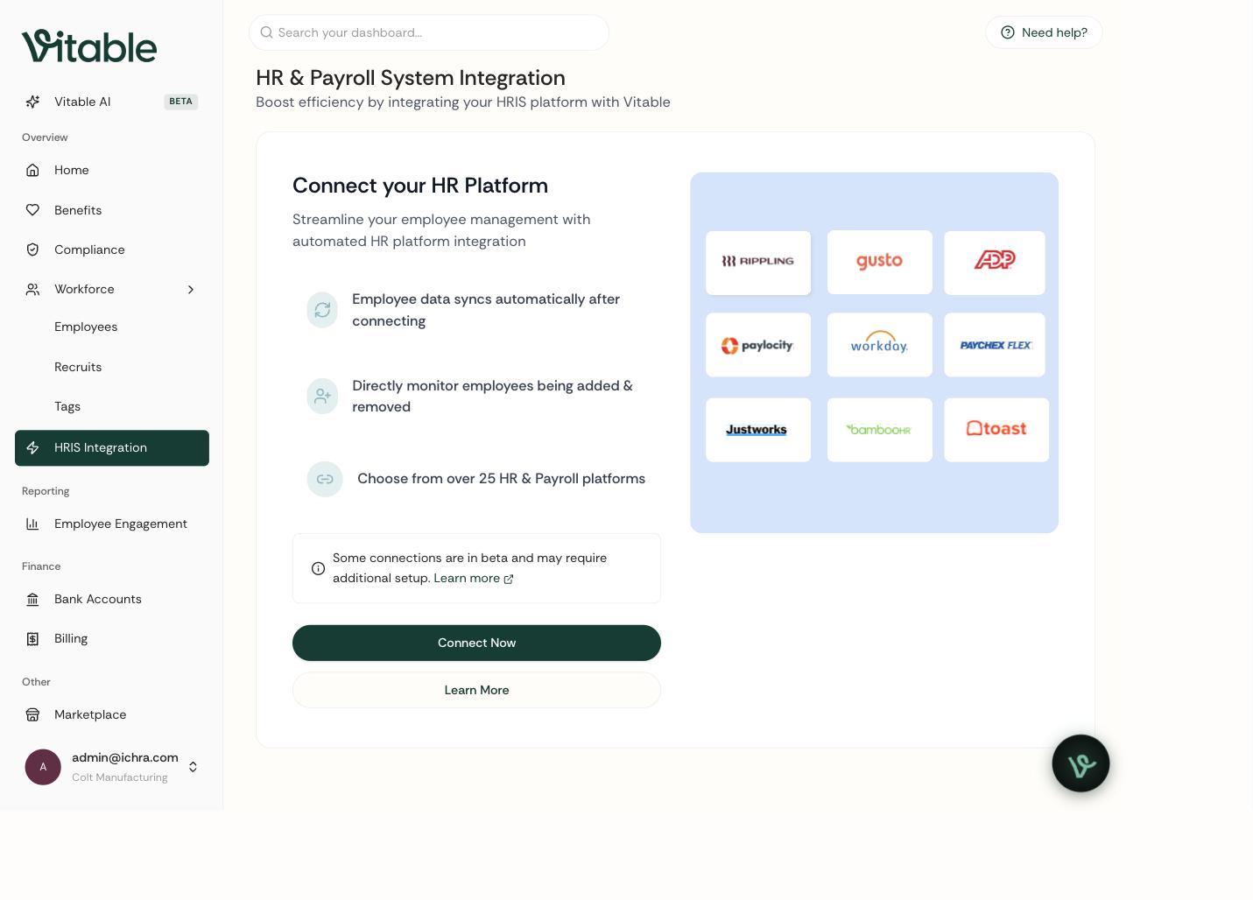
Task: Click the BETA badge
Action: point(181,102)
